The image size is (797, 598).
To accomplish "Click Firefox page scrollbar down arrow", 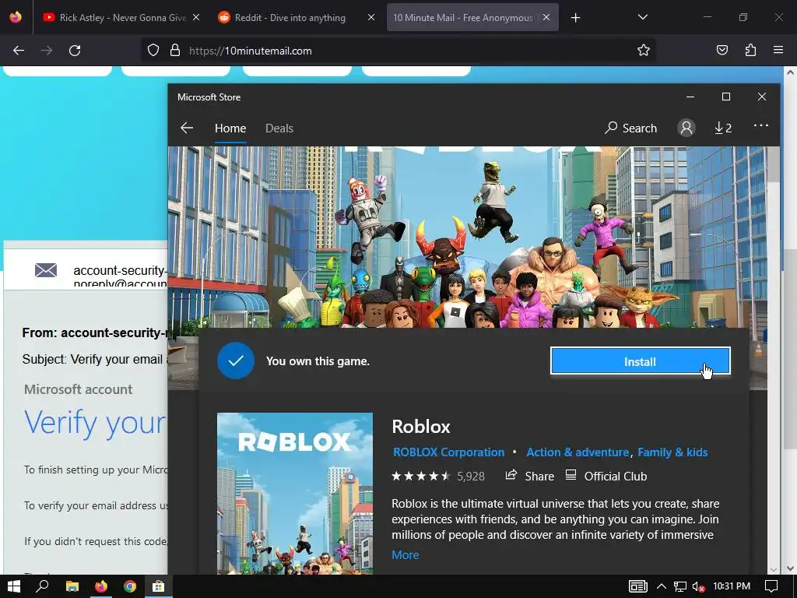I will [790, 568].
